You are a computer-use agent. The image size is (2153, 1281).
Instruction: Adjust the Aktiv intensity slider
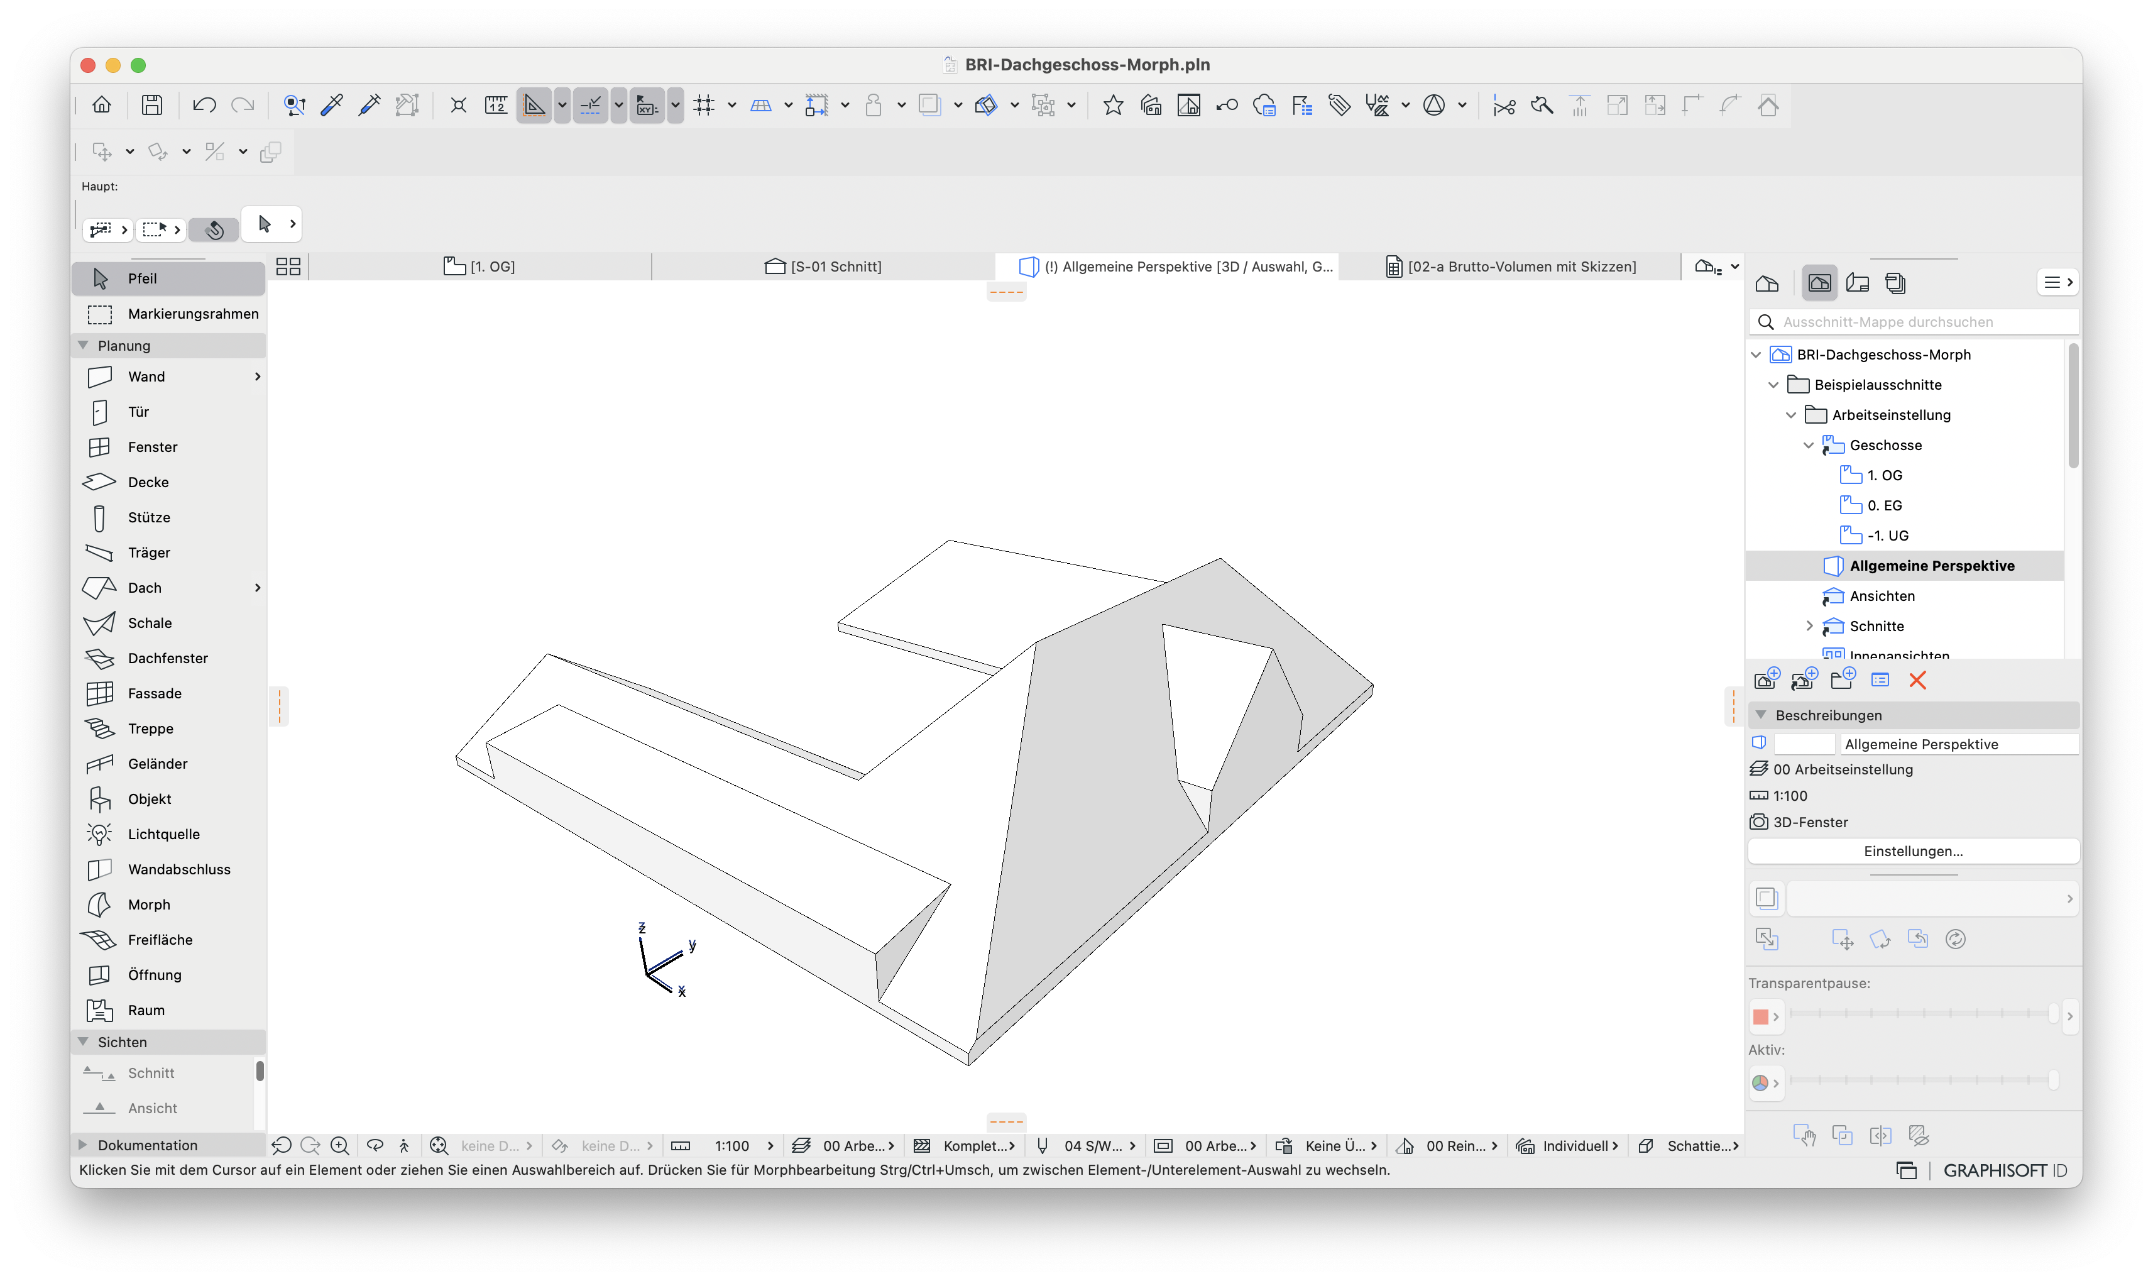(1924, 1080)
